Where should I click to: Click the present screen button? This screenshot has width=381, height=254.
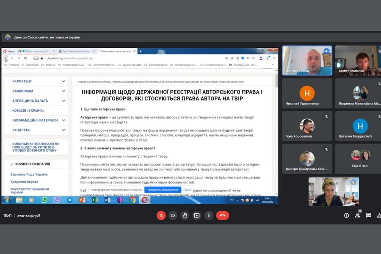click(x=197, y=215)
